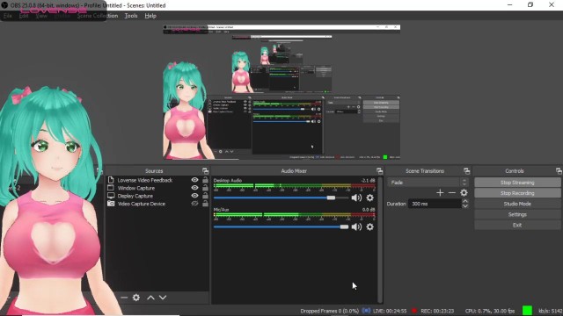Image resolution: width=563 pixels, height=316 pixels.
Task: Lock the Video Capture Device source
Action: coord(205,204)
